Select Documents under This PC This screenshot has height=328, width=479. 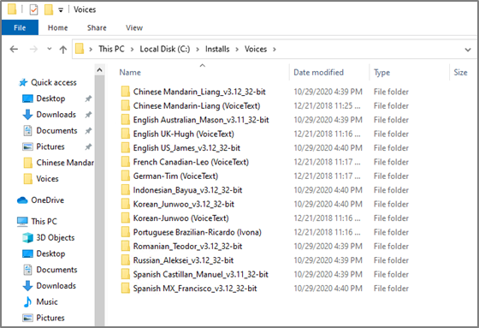point(50,270)
